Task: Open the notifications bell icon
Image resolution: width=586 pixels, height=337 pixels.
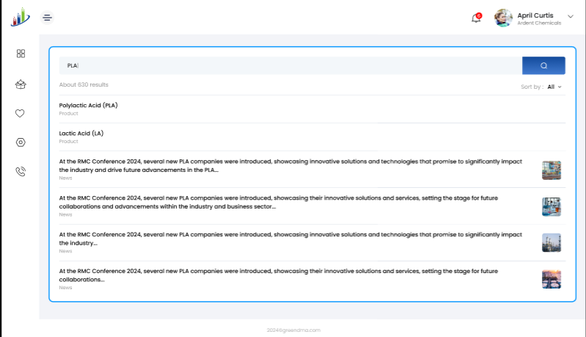Action: click(x=476, y=18)
